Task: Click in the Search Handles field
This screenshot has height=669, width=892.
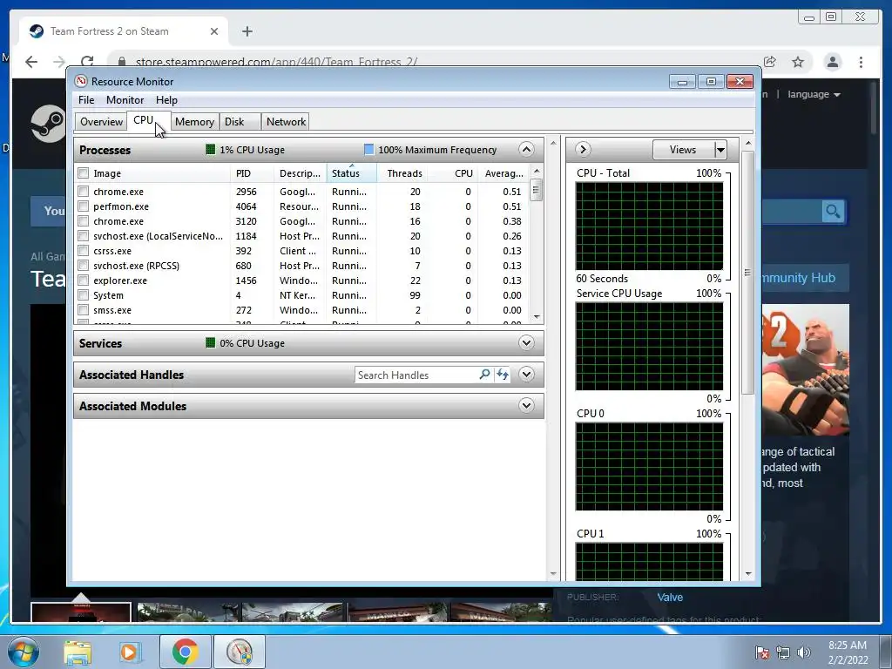Action: (416, 375)
